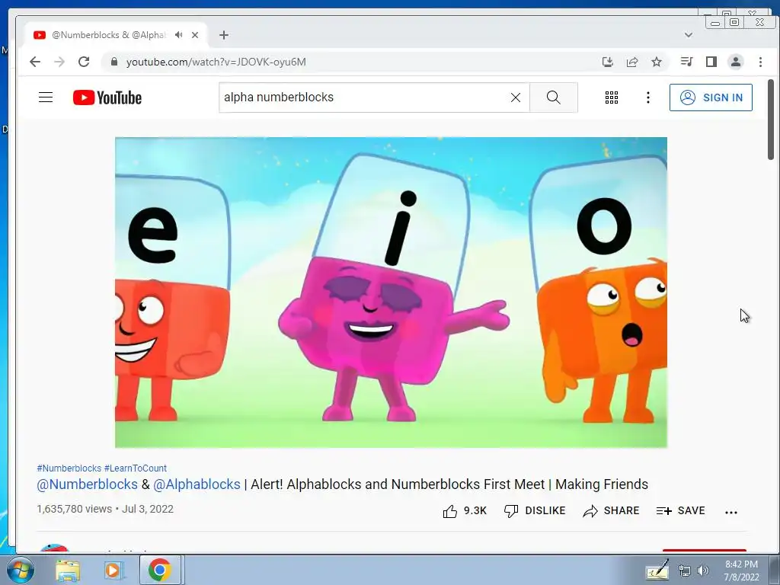Click the address bar URL

coord(216,62)
